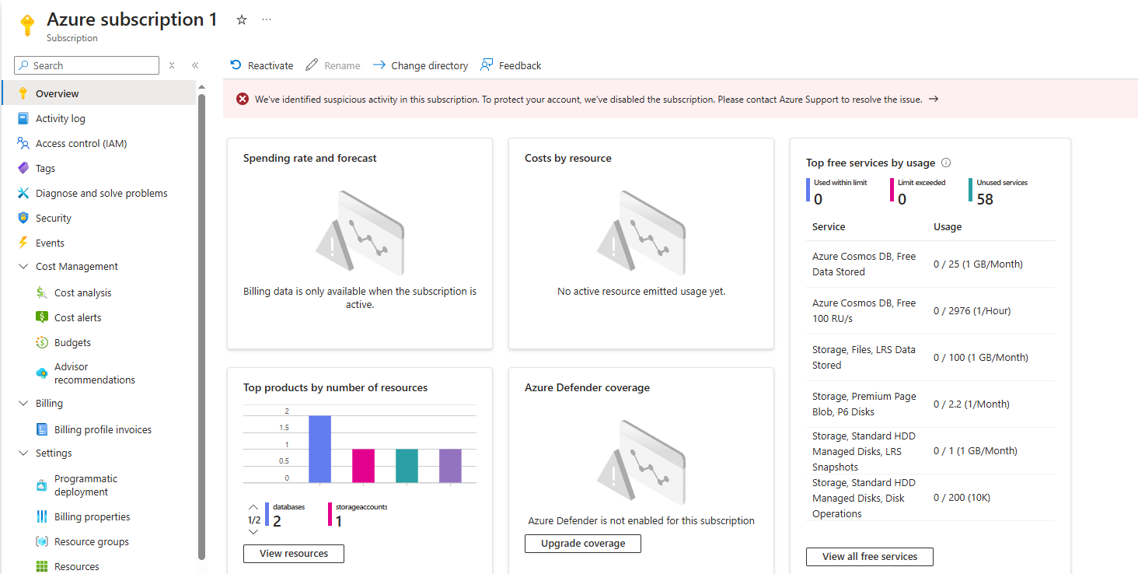
Task: Collapse the Billing section chevron
Action: click(23, 403)
